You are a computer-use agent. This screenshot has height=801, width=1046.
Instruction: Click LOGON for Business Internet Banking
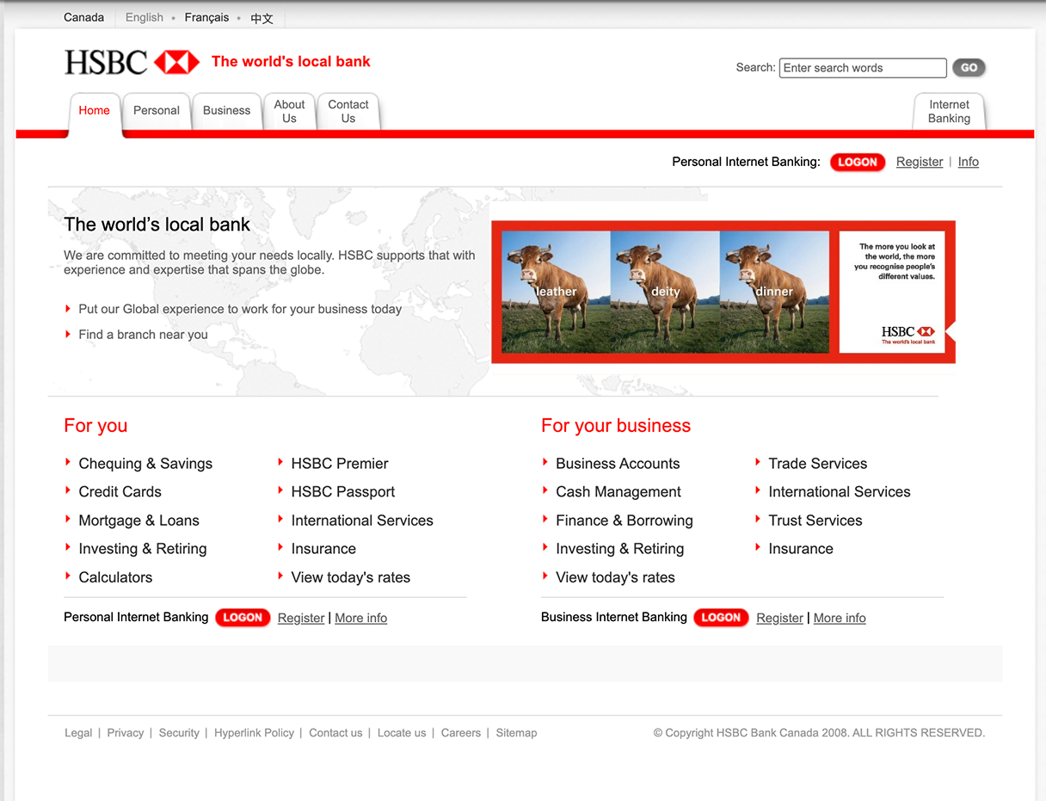coord(721,618)
